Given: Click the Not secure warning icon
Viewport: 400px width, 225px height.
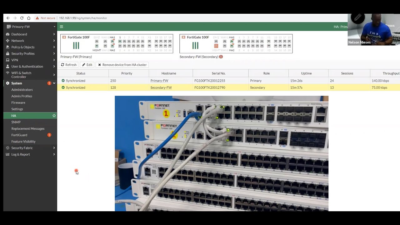Looking at the screenshot, I should pyautogui.click(x=37, y=18).
